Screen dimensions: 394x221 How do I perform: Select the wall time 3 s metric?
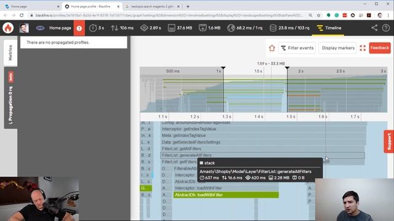point(97,28)
